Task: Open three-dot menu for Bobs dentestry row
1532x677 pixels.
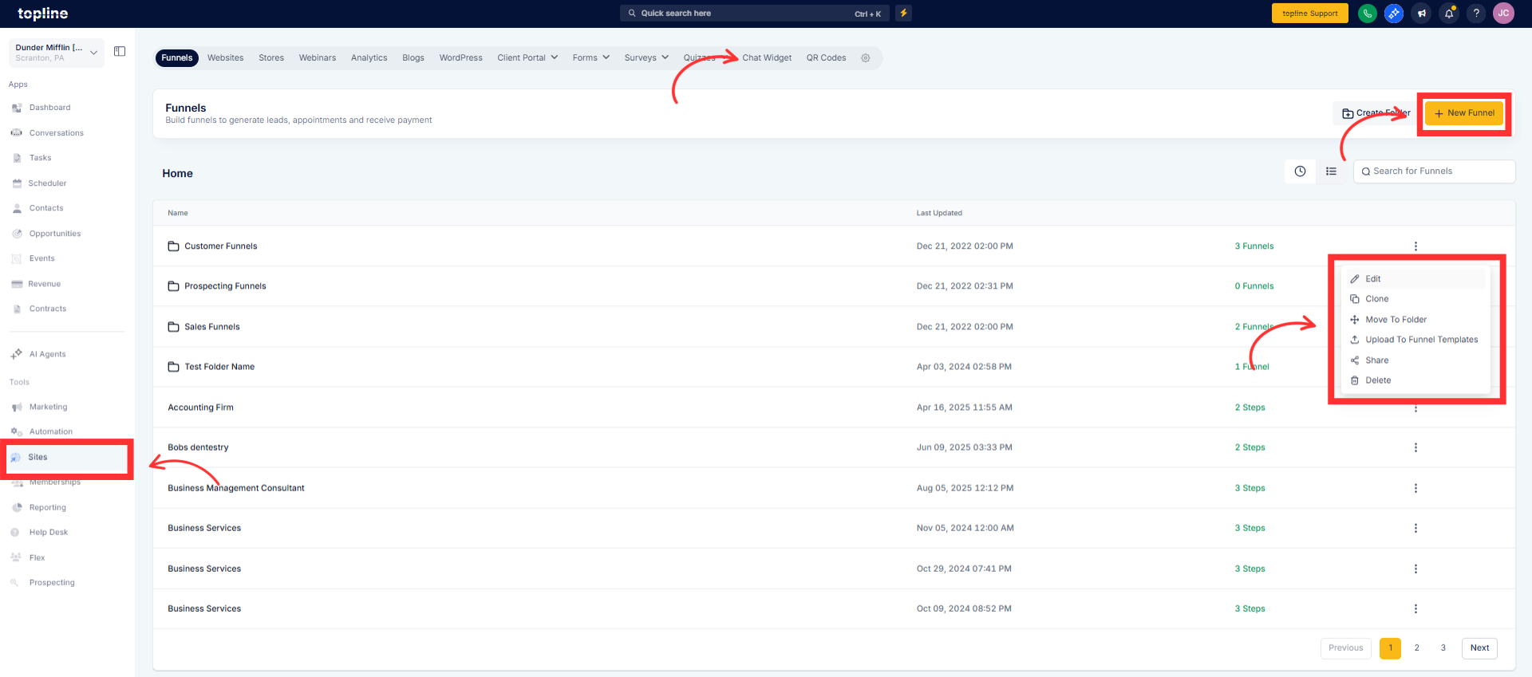Action: 1416,447
